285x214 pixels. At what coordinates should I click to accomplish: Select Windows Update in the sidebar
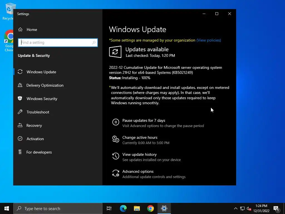tap(41, 72)
